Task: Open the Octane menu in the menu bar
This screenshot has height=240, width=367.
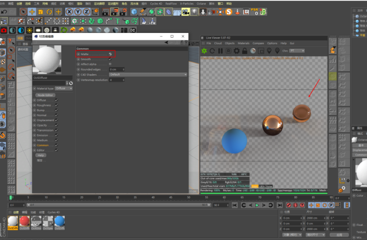Action: (201, 3)
